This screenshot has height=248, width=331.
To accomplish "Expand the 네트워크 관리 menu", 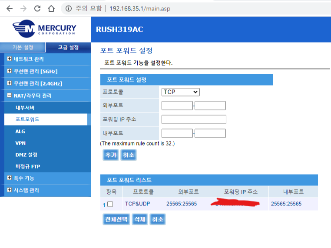I will pyautogui.click(x=9, y=59).
